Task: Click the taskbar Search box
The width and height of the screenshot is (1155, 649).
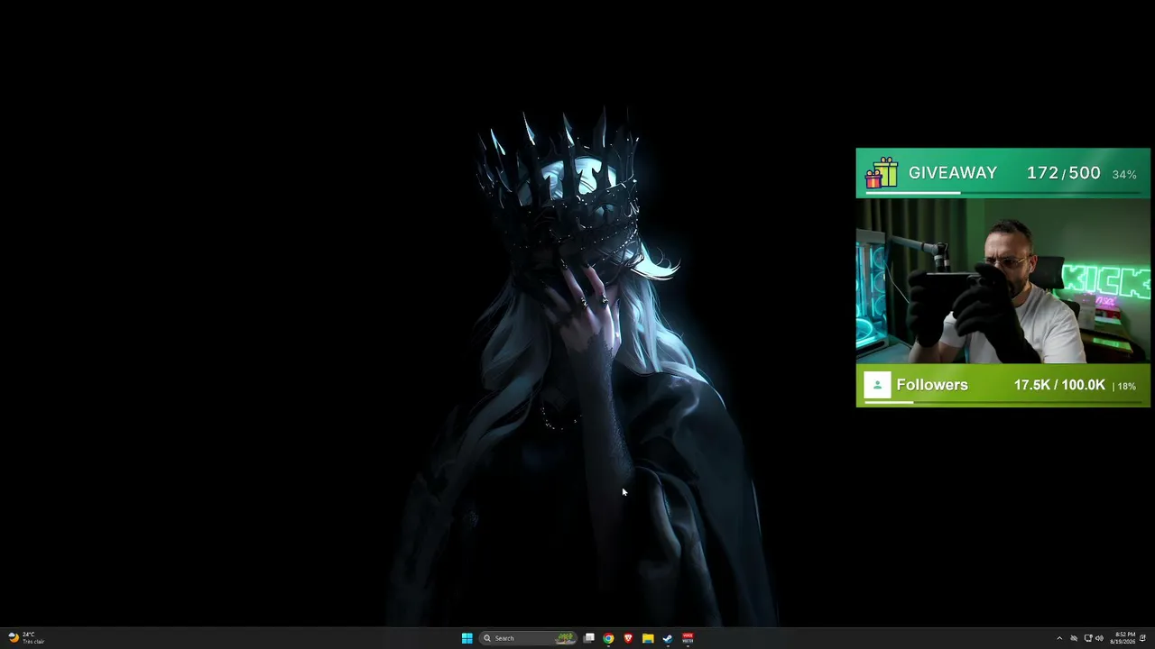Action: point(529,638)
